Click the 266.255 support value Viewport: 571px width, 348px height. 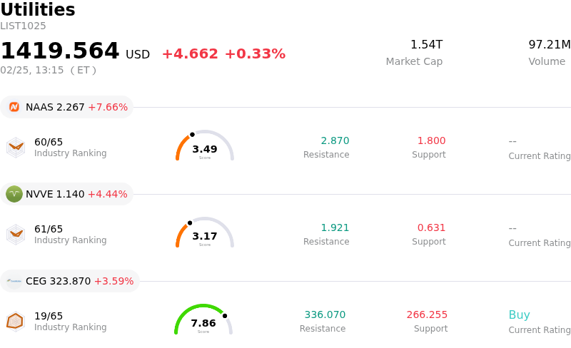point(427,314)
